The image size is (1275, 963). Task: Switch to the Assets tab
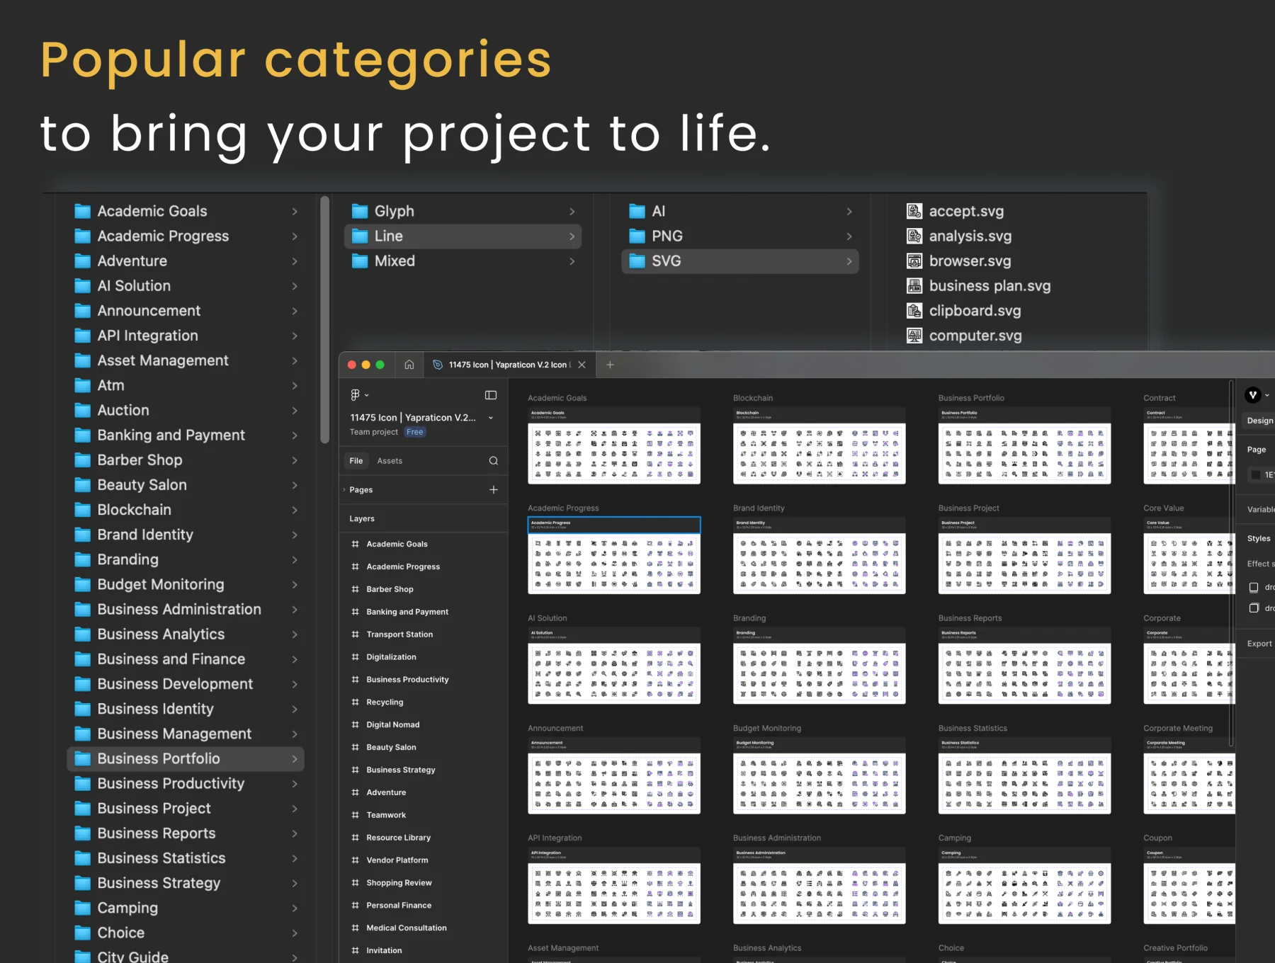point(390,461)
